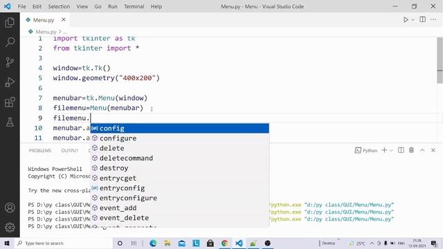Open the View menu
The width and height of the screenshot is (443, 249).
click(x=82, y=6)
